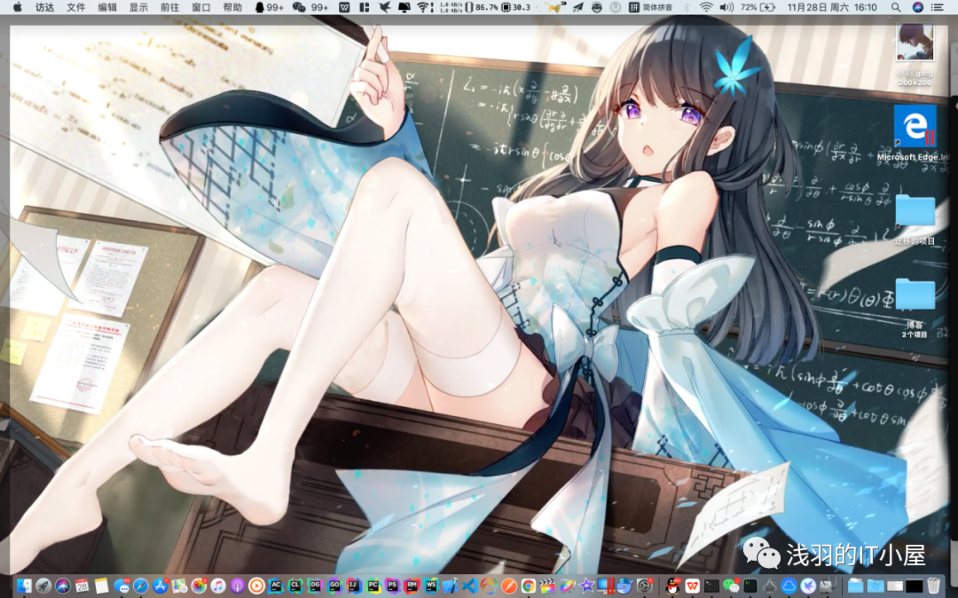Open Notes app in Dock
The height and width of the screenshot is (598, 958).
101,586
